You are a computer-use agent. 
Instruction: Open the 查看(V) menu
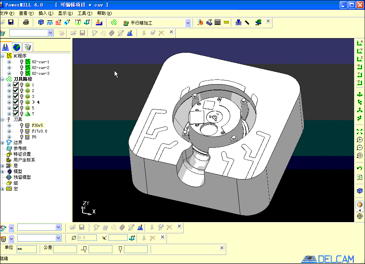tap(26, 13)
